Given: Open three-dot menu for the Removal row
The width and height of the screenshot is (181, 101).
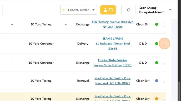Looking at the screenshot, I should pyautogui.click(x=164, y=81).
